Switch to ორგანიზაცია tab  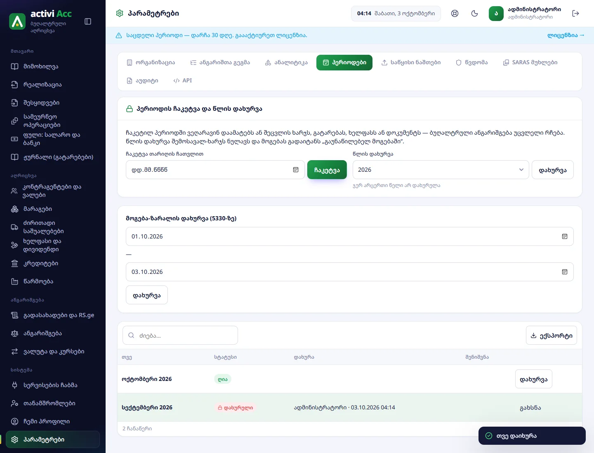click(151, 63)
